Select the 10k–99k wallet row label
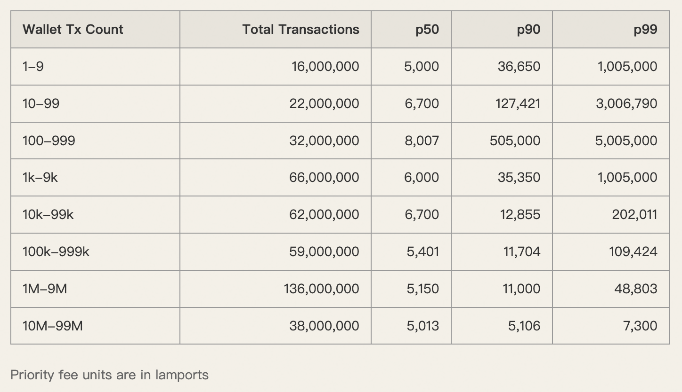Image resolution: width=682 pixels, height=392 pixels. (48, 214)
